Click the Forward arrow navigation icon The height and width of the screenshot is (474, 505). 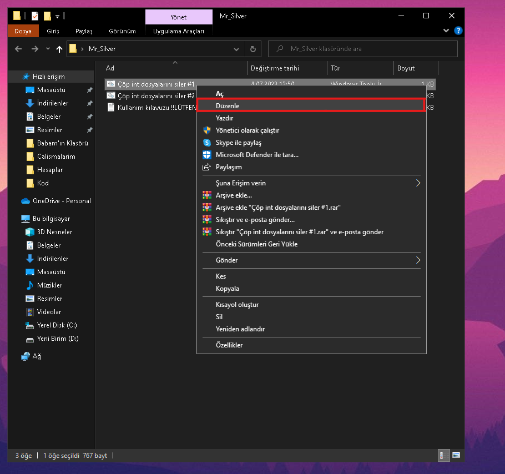pos(35,49)
